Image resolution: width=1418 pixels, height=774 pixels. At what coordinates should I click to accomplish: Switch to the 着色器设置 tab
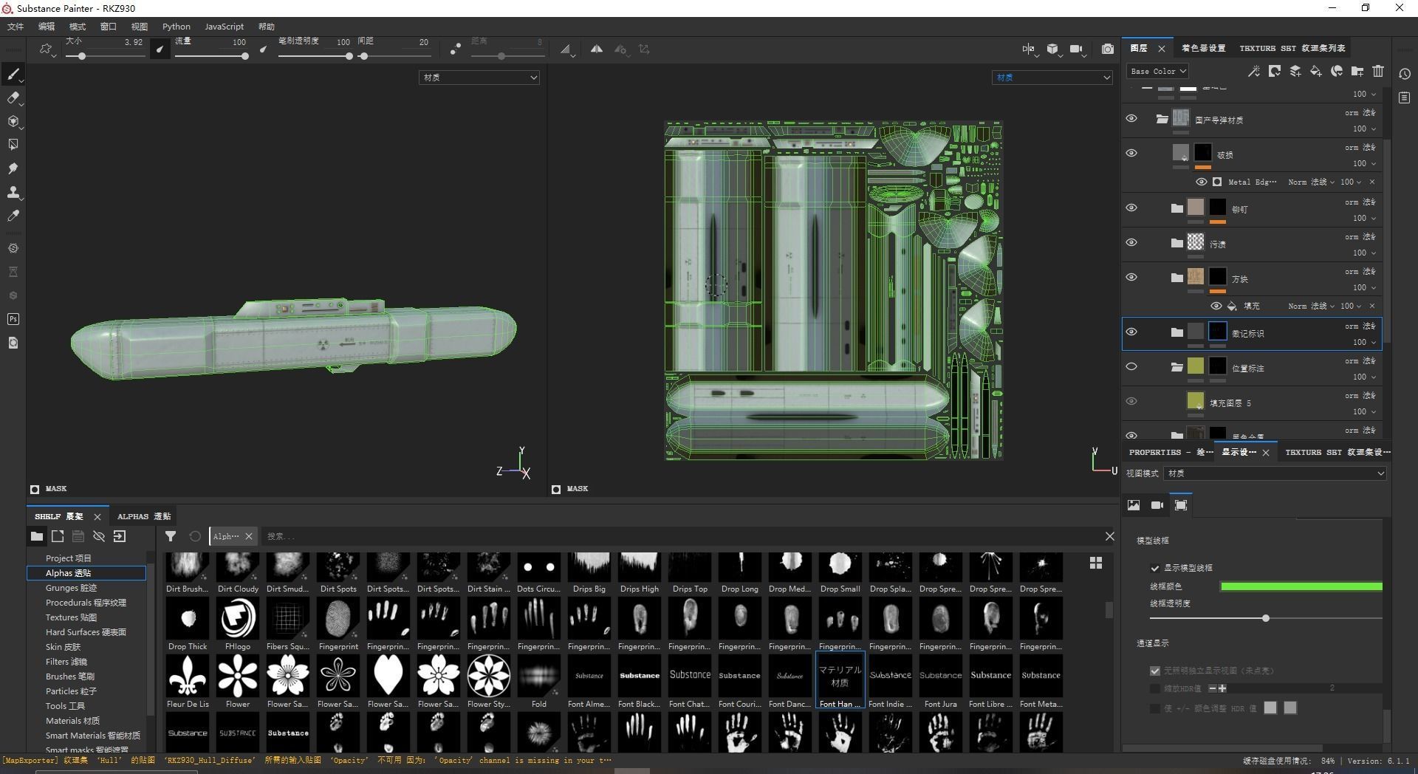coord(1203,48)
